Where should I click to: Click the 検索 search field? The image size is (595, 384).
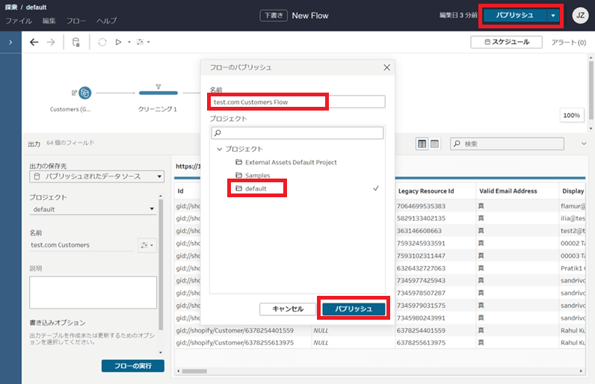[507, 143]
